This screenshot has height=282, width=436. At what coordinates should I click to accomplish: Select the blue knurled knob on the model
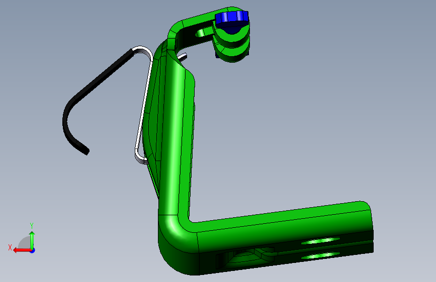click(x=231, y=18)
